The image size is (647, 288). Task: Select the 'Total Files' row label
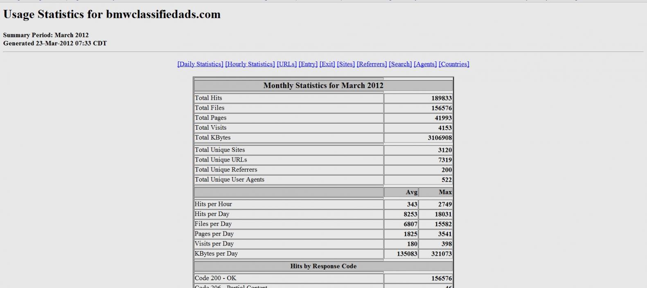(x=210, y=108)
